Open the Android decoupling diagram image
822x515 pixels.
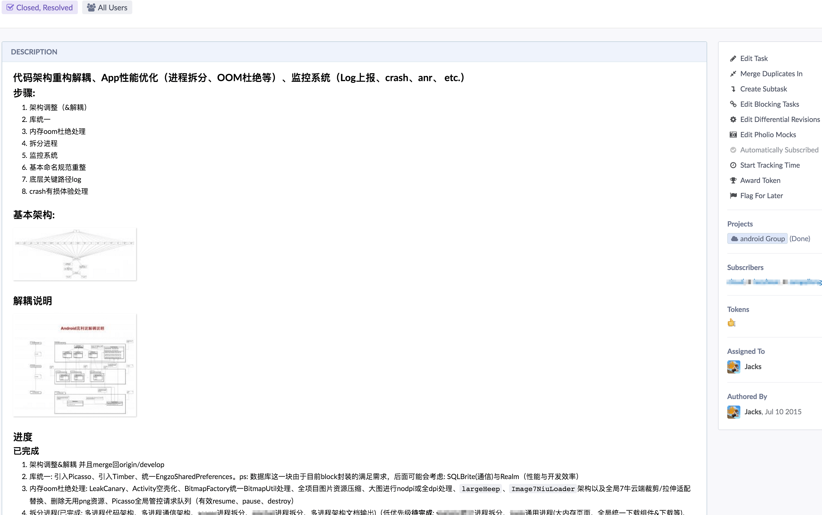tap(75, 365)
